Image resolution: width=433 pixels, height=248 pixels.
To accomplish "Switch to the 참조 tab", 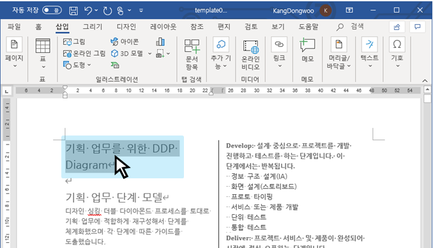I will [197, 27].
